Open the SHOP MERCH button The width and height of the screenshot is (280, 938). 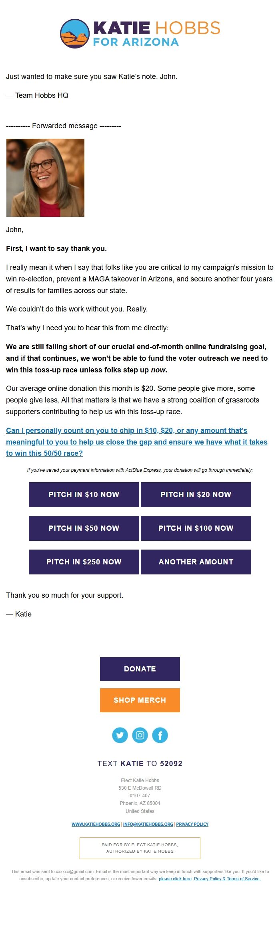(140, 700)
